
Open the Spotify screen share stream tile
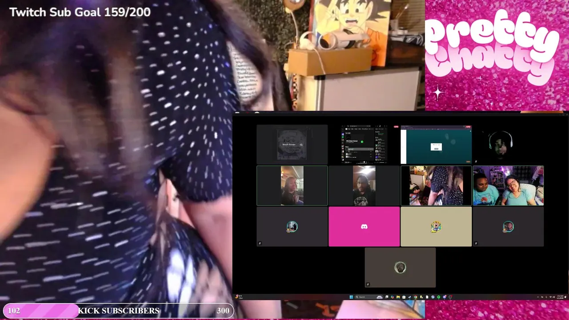(364, 144)
